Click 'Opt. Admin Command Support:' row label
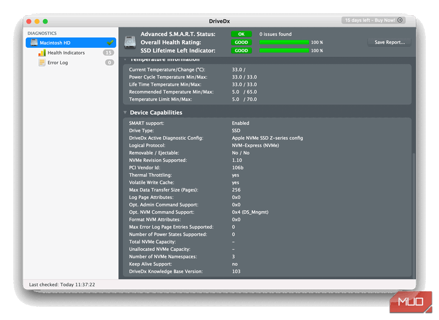The height and width of the screenshot is (320, 439). pos(164,205)
